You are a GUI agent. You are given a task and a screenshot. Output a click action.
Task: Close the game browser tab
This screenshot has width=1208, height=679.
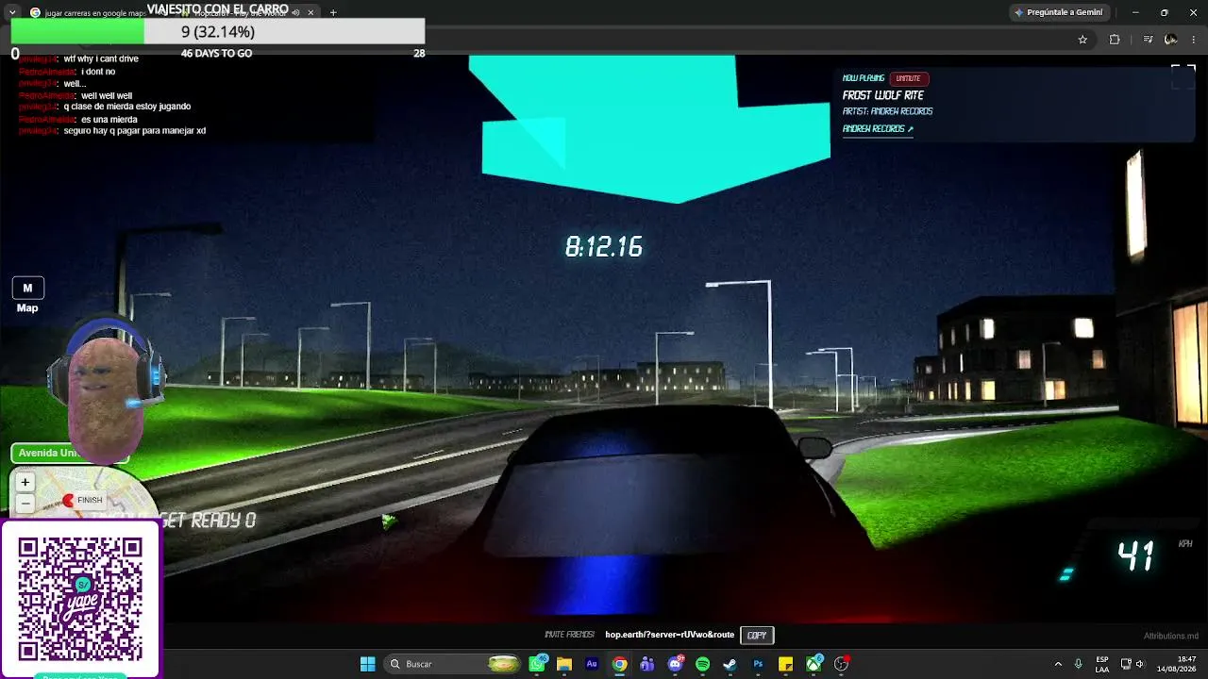coord(310,12)
